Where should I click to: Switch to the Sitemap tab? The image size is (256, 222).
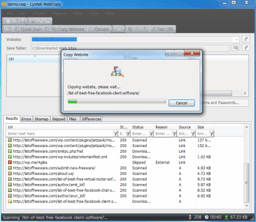coord(42,119)
